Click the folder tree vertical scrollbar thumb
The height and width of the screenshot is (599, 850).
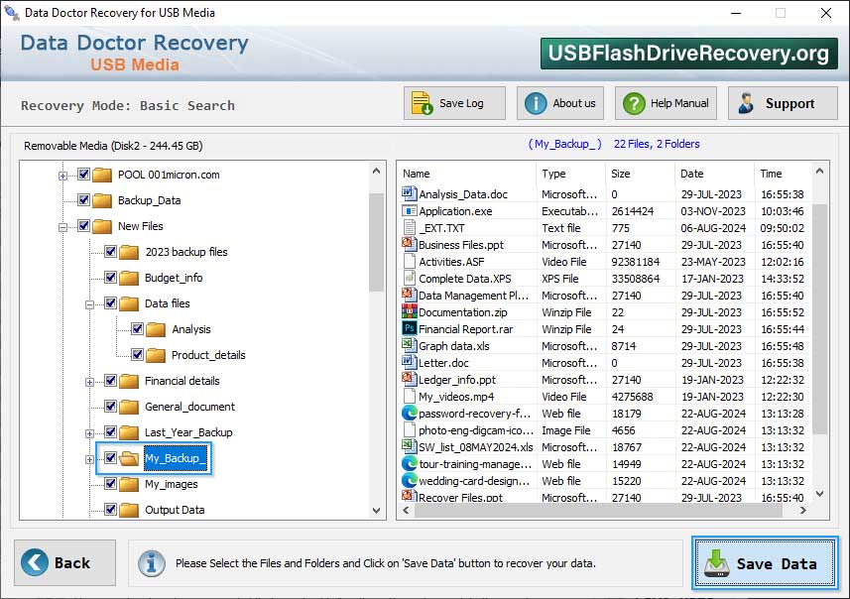[376, 242]
